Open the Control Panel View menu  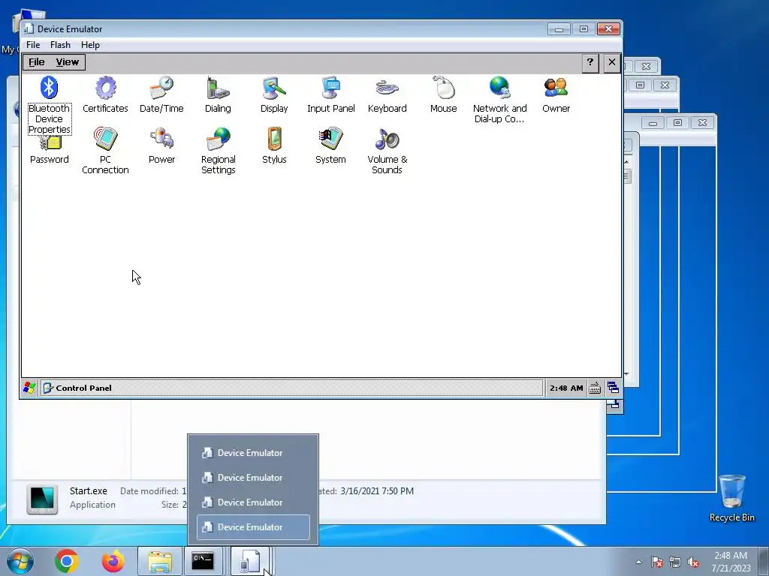[67, 62]
